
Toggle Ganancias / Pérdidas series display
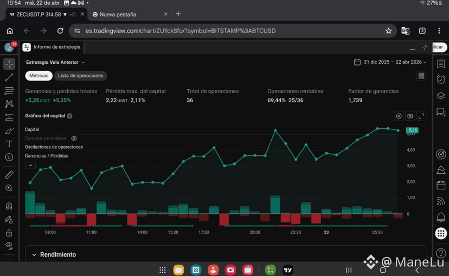tap(47, 156)
